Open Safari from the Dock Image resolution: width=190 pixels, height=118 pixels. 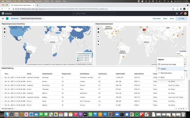pyautogui.click(x=31, y=114)
